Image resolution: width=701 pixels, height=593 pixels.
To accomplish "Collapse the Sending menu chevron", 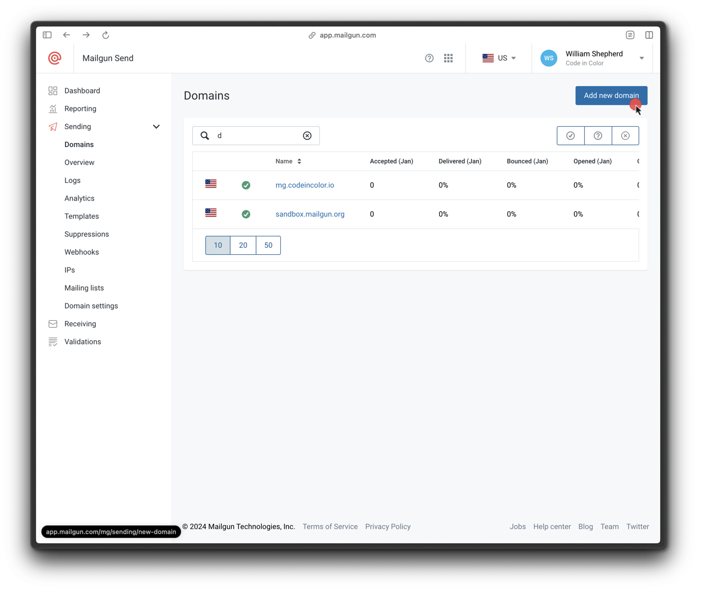I will point(156,127).
